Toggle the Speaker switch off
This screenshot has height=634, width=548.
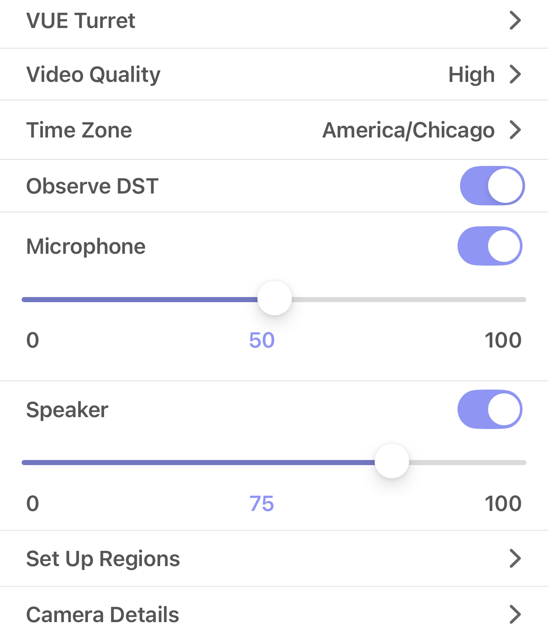point(489,410)
